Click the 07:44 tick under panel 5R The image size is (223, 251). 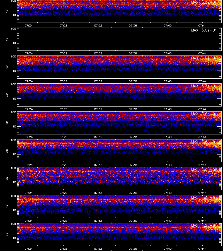202,137
